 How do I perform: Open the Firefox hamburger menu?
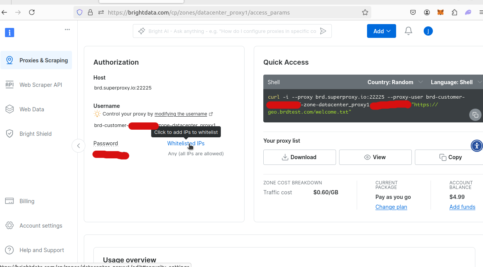pos(481,12)
